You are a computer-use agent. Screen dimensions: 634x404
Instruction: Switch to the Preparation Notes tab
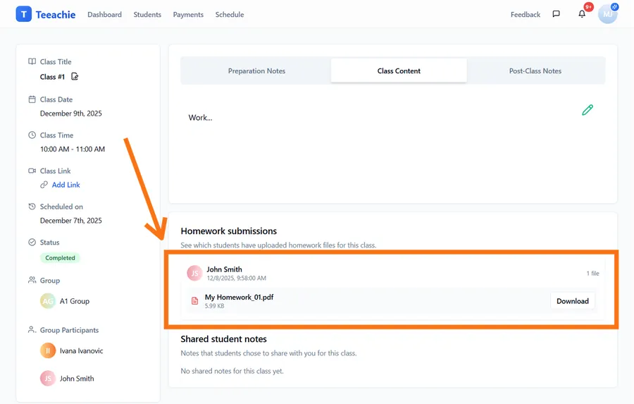pos(256,71)
